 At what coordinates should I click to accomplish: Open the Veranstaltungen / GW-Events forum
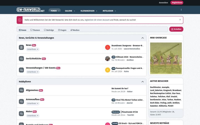tap(41, 68)
